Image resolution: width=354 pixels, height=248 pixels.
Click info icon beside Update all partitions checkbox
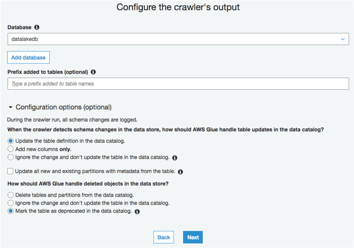coord(180,172)
